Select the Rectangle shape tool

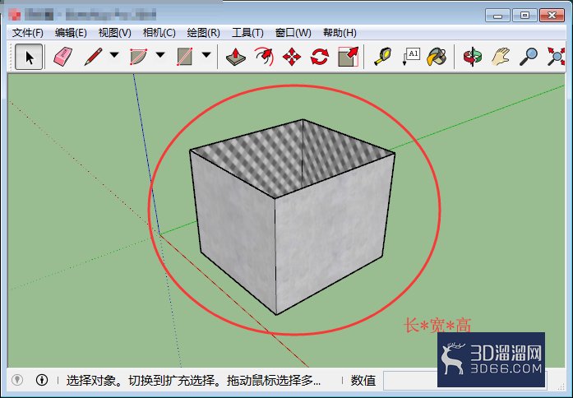click(x=184, y=57)
